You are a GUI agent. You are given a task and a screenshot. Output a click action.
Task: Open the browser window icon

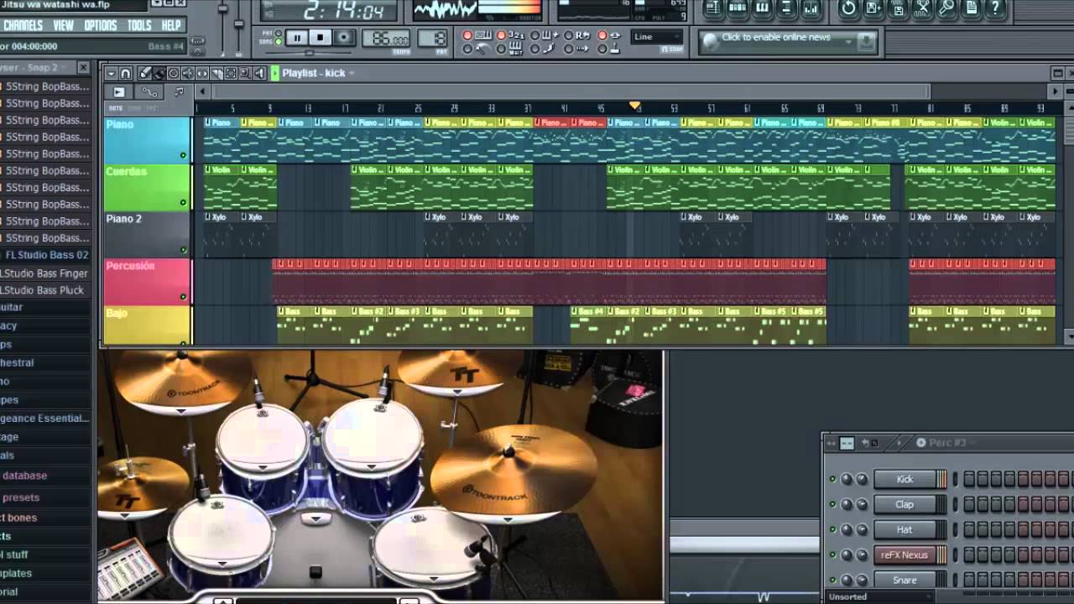(786, 8)
